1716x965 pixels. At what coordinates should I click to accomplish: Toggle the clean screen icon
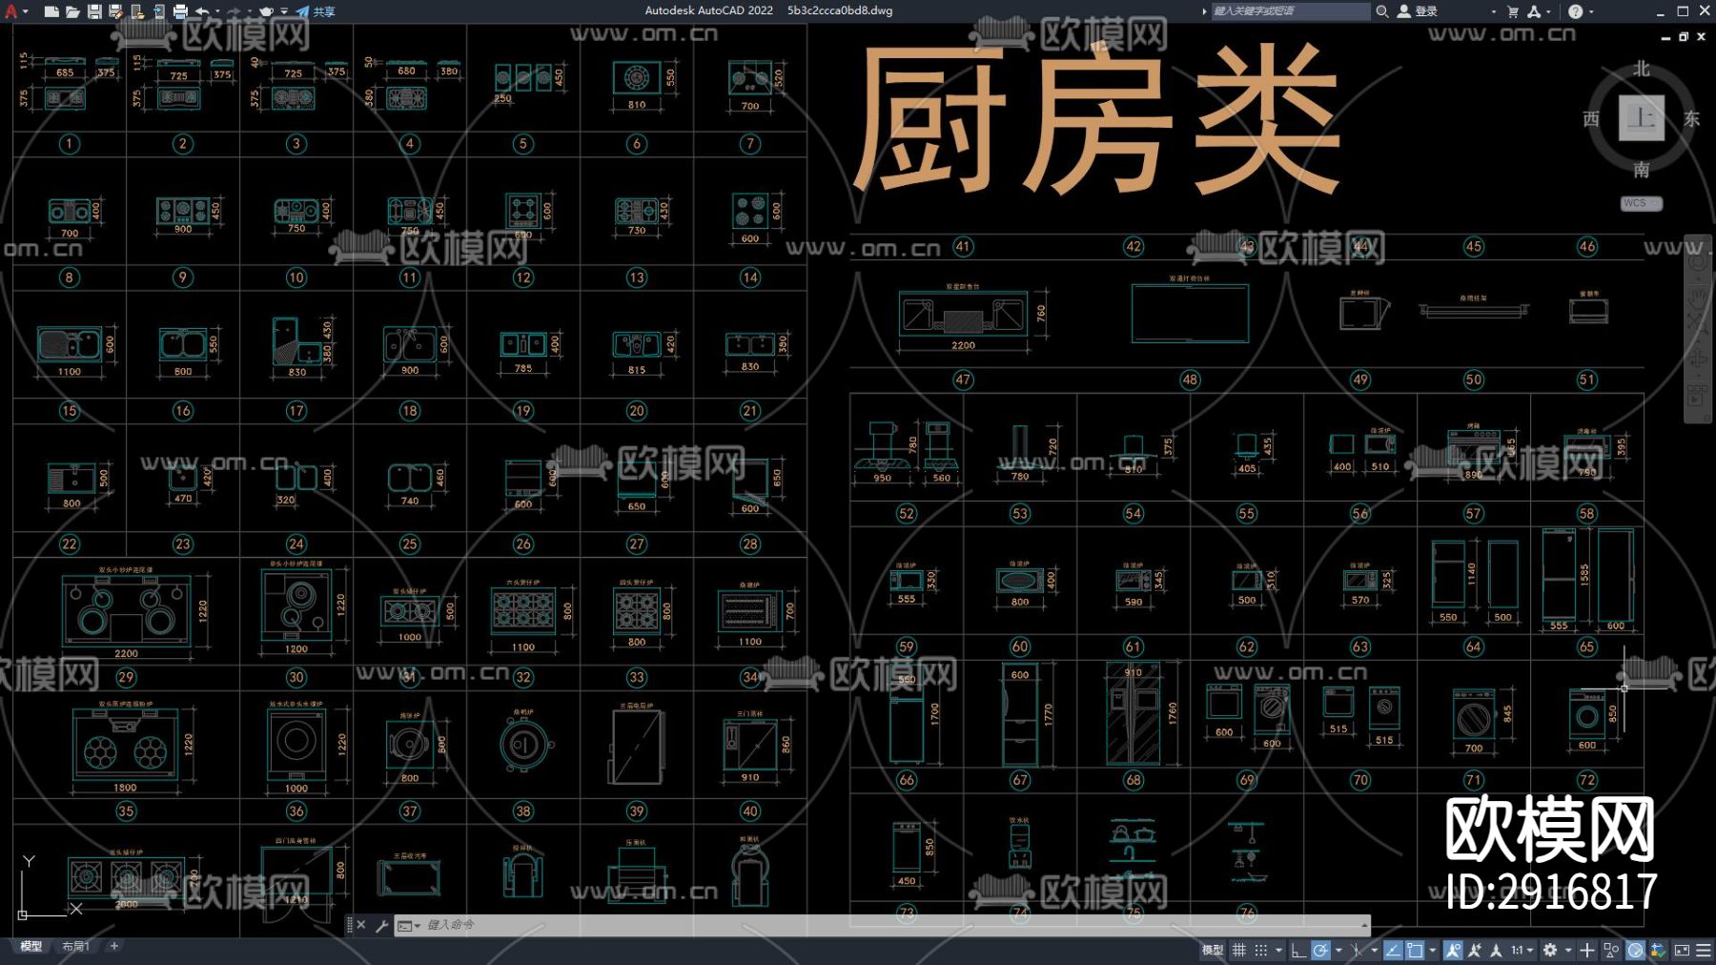click(1682, 950)
